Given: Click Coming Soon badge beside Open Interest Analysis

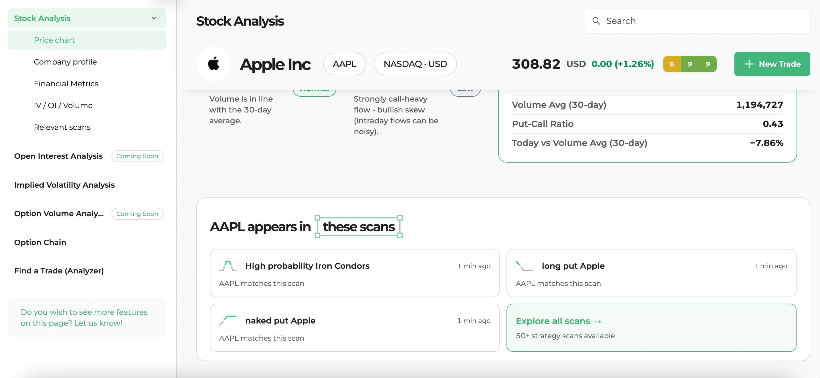Looking at the screenshot, I should [137, 156].
